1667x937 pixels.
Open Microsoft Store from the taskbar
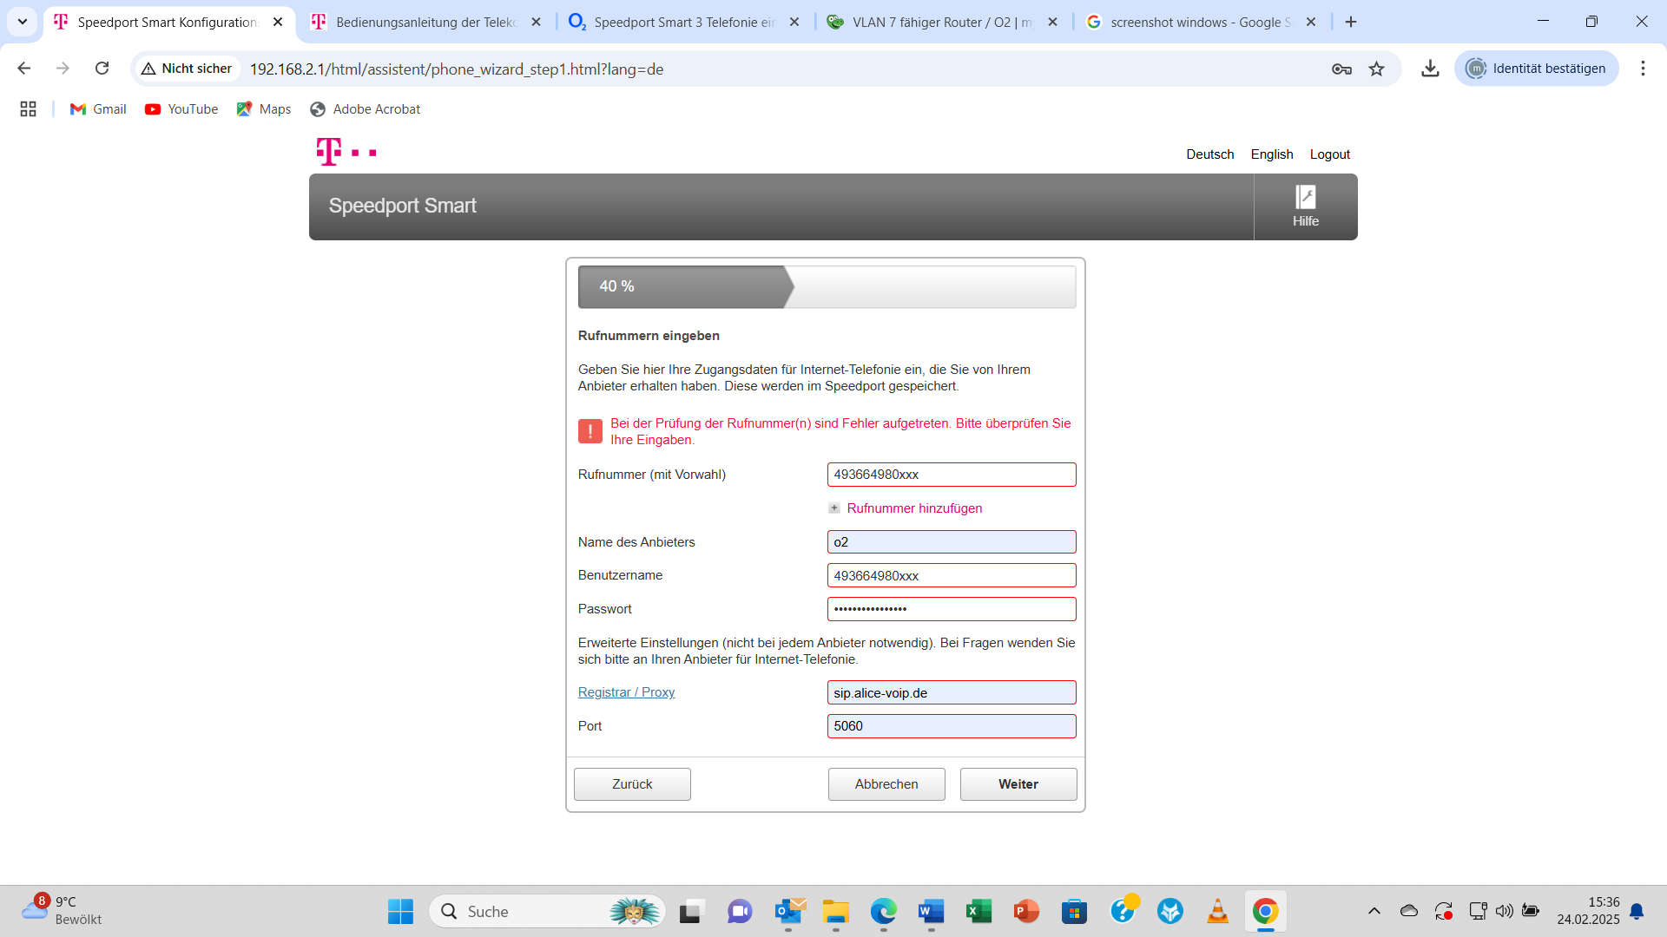[1074, 911]
